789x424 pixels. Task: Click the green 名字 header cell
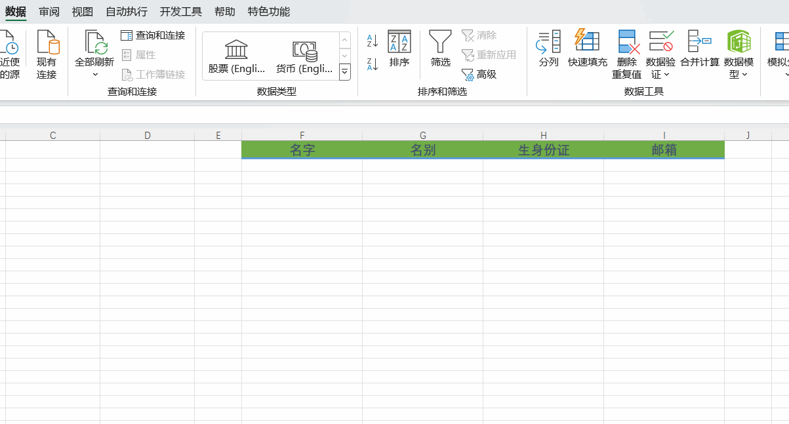[x=302, y=150]
